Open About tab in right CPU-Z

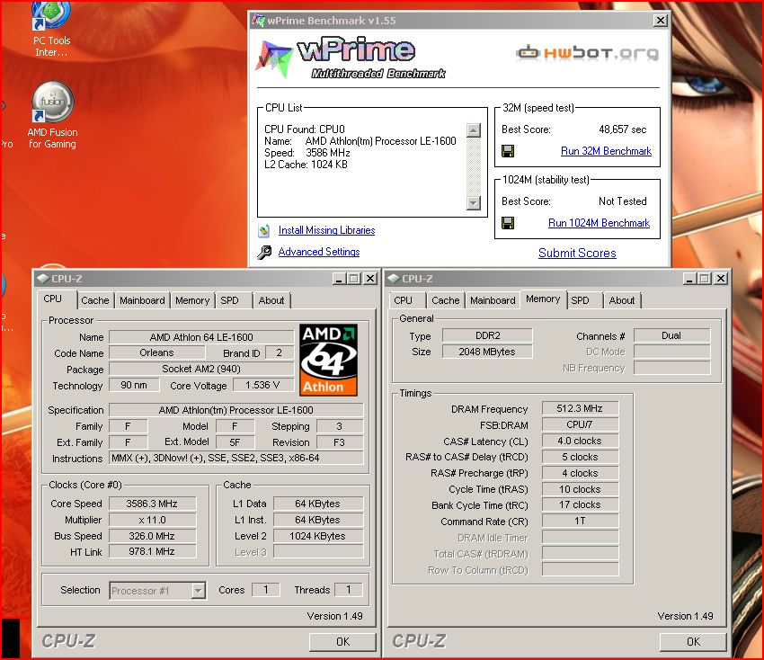622,300
